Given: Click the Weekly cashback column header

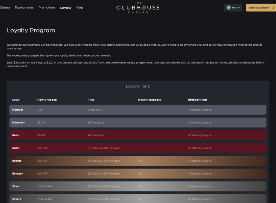Looking at the screenshot, I should tap(149, 100).
